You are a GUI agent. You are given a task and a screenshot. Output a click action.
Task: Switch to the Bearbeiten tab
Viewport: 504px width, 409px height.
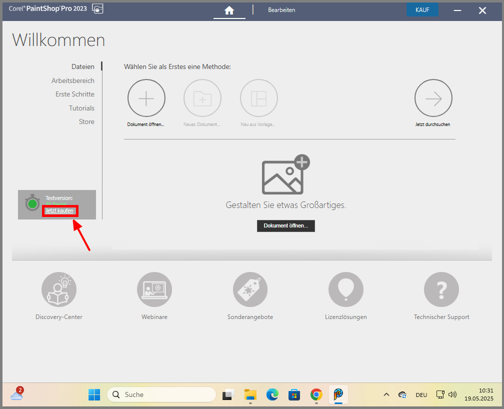point(281,9)
